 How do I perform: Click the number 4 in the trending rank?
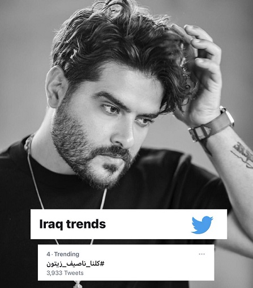point(48,255)
